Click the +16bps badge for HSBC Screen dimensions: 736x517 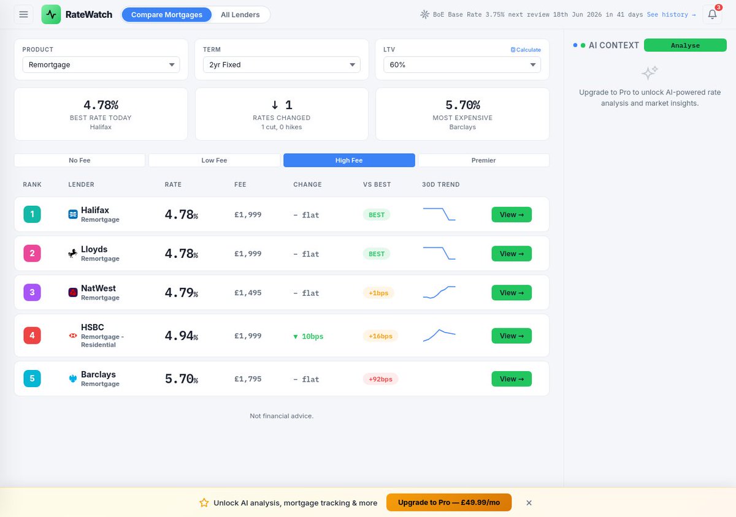pos(380,336)
